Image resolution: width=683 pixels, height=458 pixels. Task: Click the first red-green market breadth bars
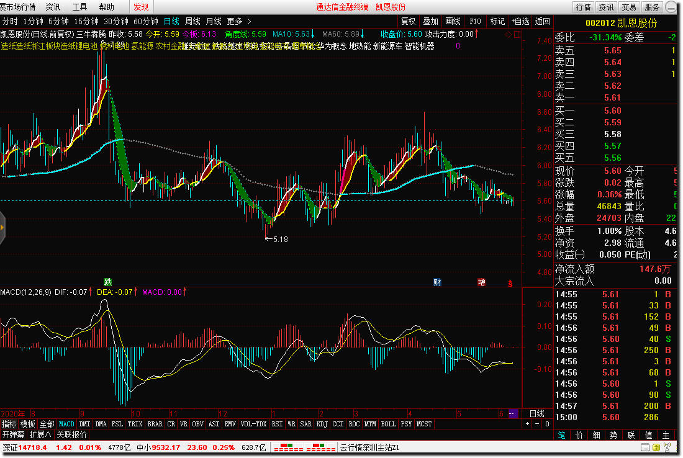[x=288, y=447]
